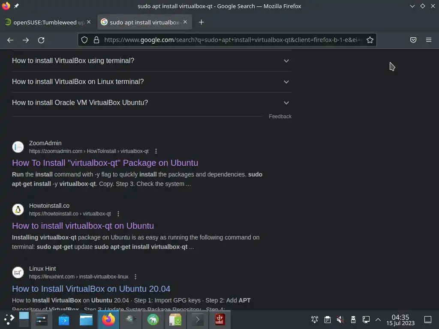Open the green round-icon app in taskbar

coord(153,320)
